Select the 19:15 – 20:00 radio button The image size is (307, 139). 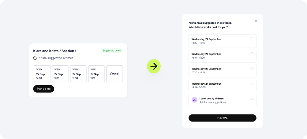tap(252, 83)
